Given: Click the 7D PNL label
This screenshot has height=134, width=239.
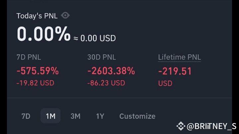Looking at the screenshot, I should tap(29, 57).
